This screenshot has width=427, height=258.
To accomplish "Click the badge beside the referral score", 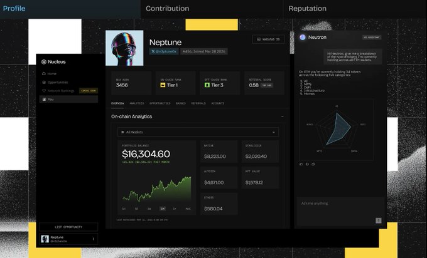I will coord(267,85).
